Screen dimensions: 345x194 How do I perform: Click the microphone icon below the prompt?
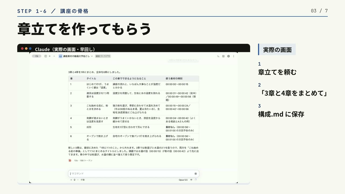click(x=74, y=180)
